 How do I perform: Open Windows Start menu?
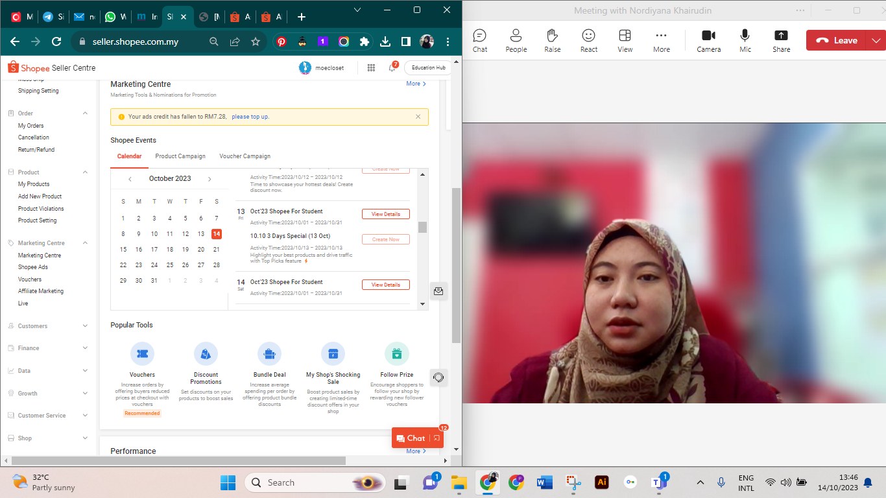coord(228,482)
